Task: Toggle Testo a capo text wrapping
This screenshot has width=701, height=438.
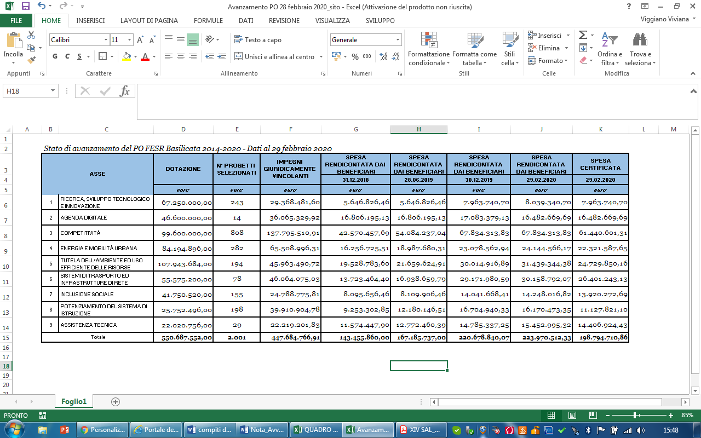Action: [x=258, y=40]
